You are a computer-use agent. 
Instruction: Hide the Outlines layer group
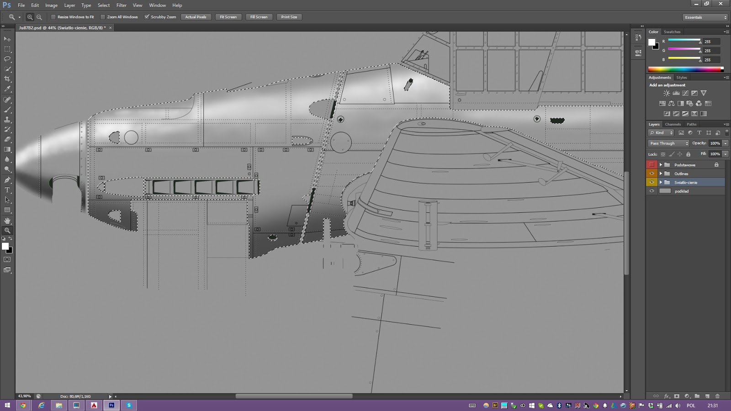(x=652, y=174)
